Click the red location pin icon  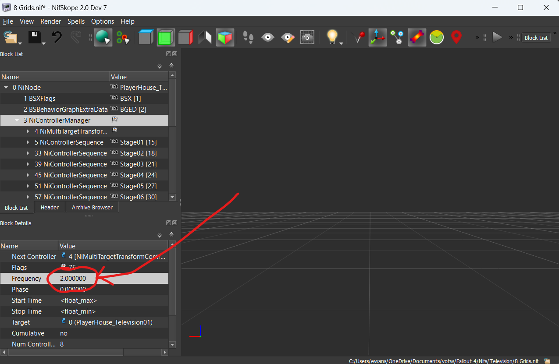click(x=456, y=37)
